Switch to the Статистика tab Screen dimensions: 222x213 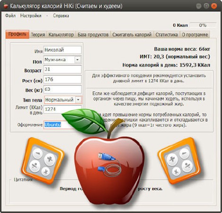[x=167, y=35]
